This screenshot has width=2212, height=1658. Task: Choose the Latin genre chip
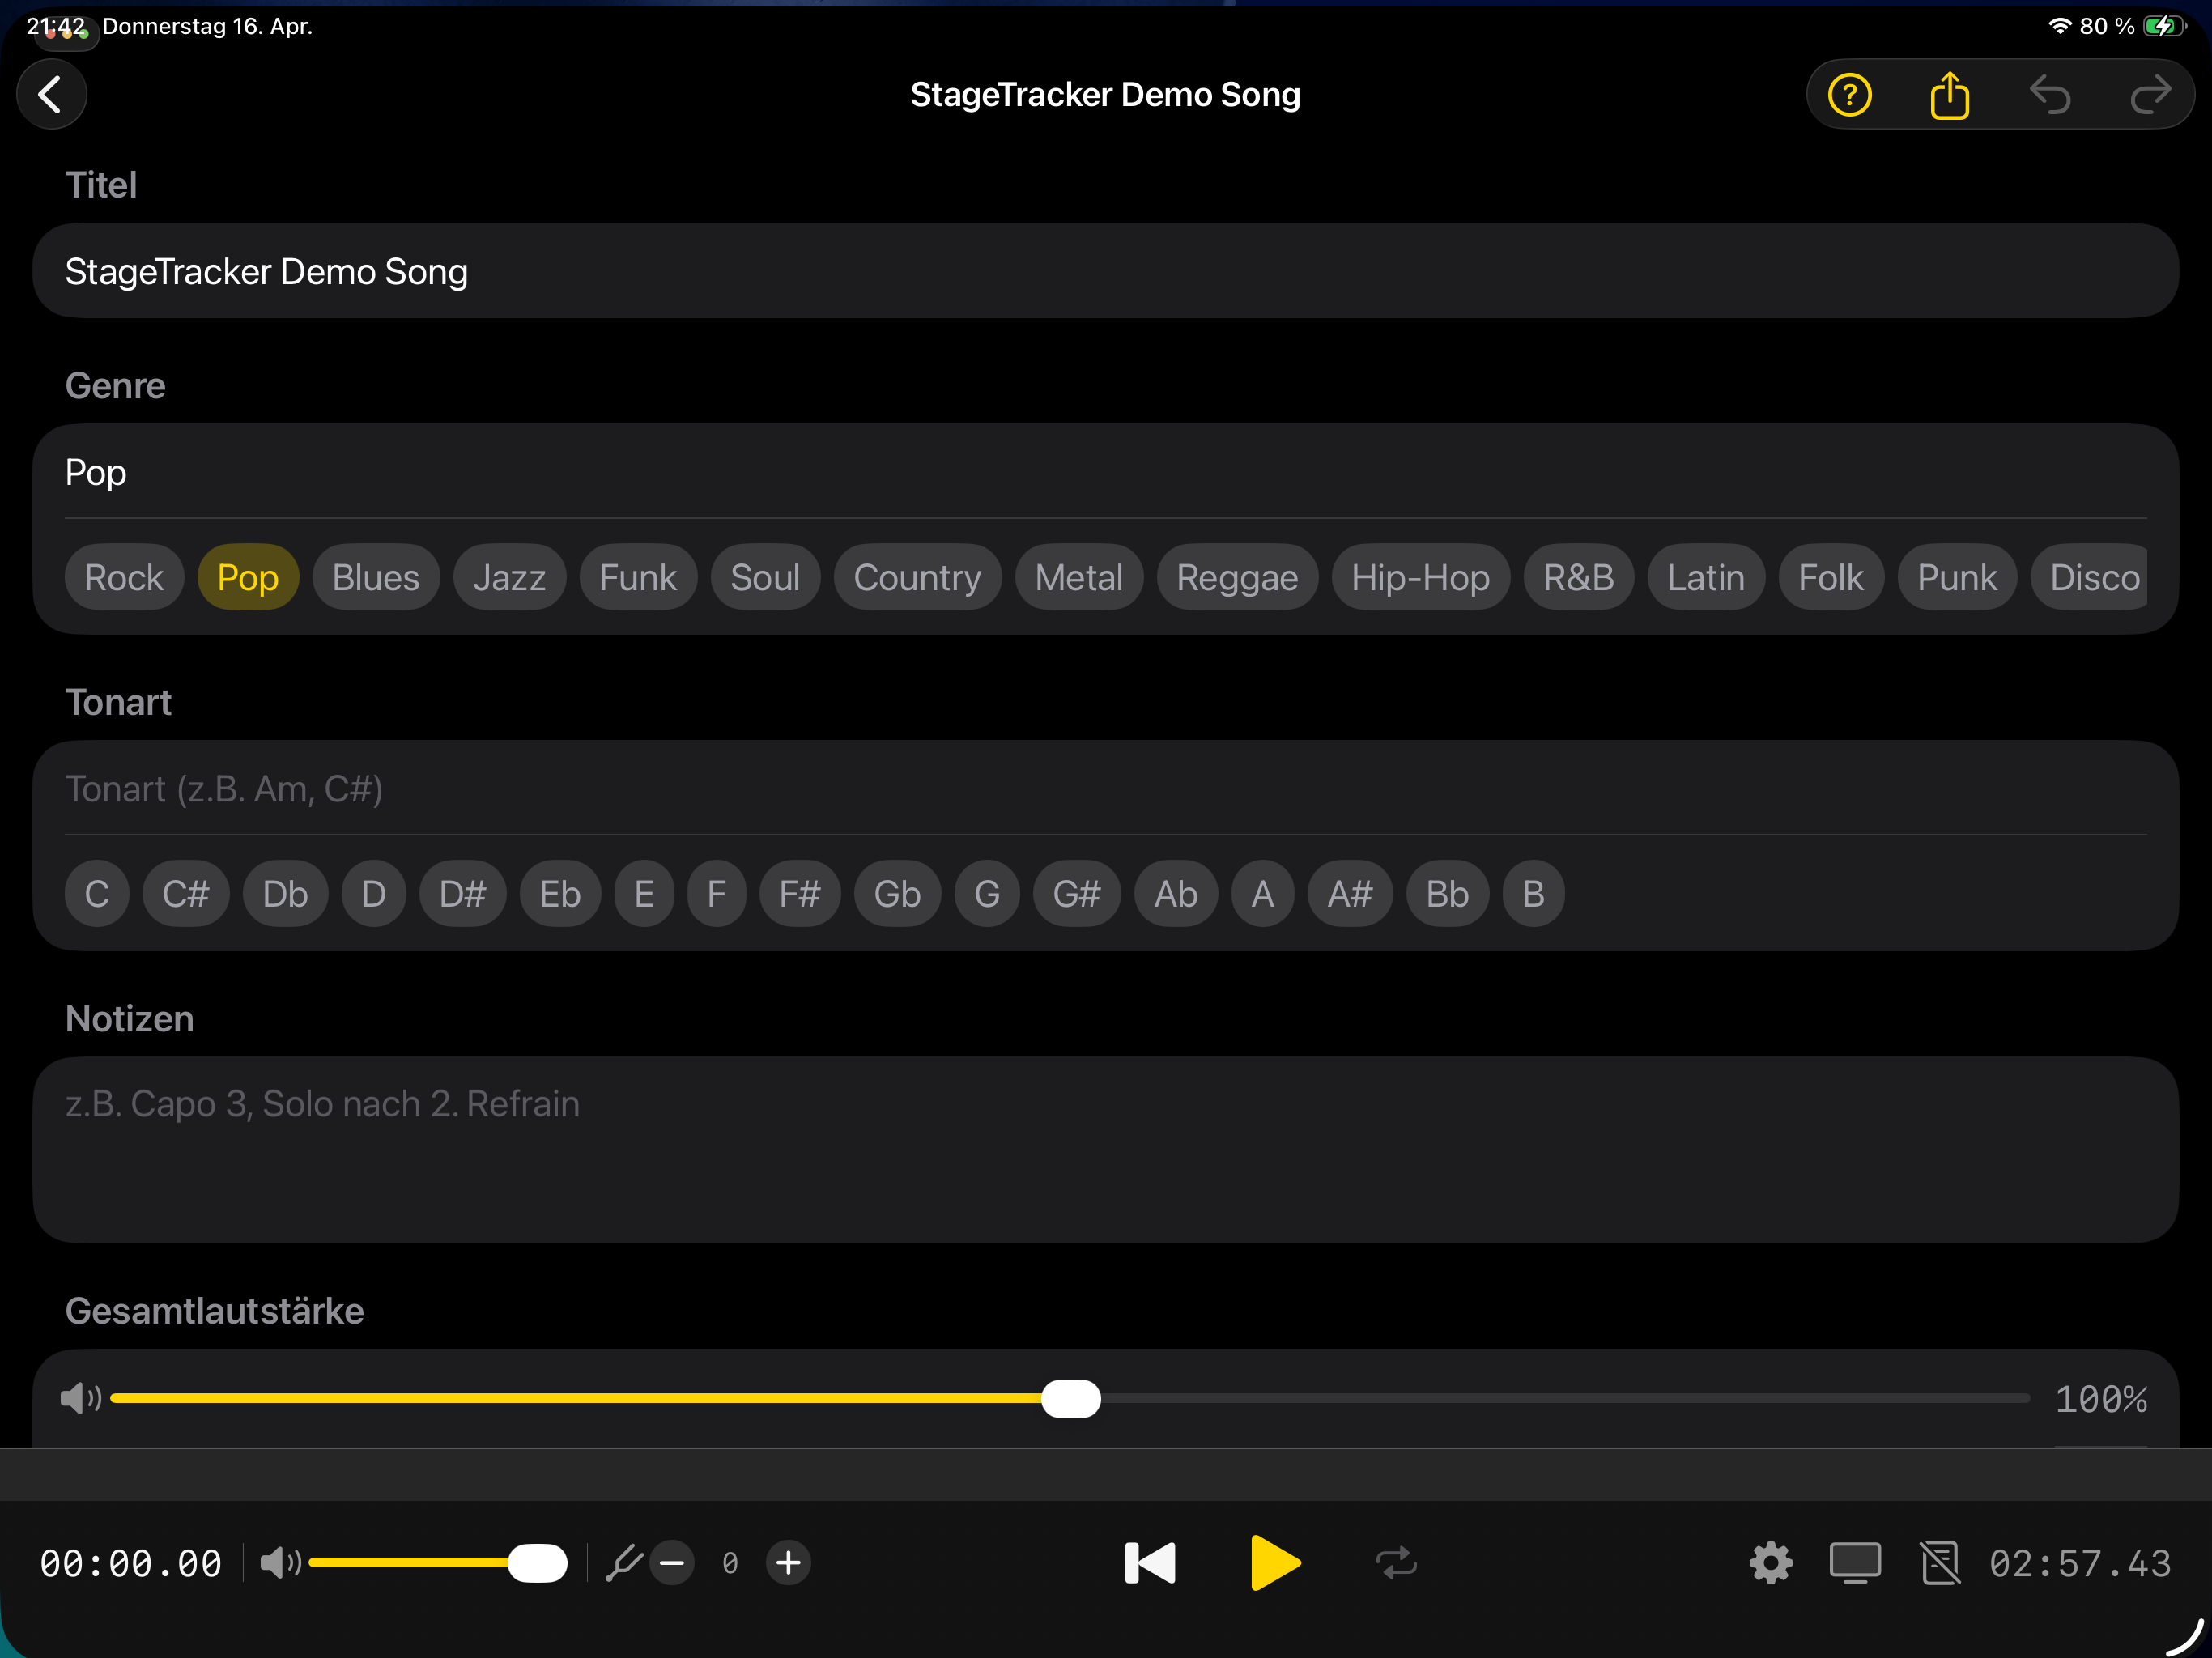1706,577
